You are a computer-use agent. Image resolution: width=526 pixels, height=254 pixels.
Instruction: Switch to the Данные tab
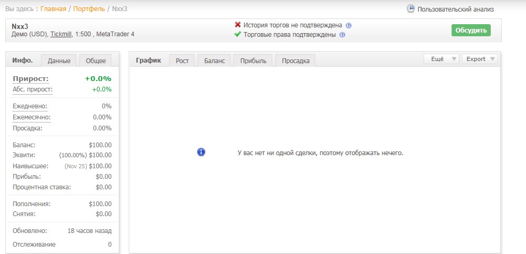click(x=59, y=60)
